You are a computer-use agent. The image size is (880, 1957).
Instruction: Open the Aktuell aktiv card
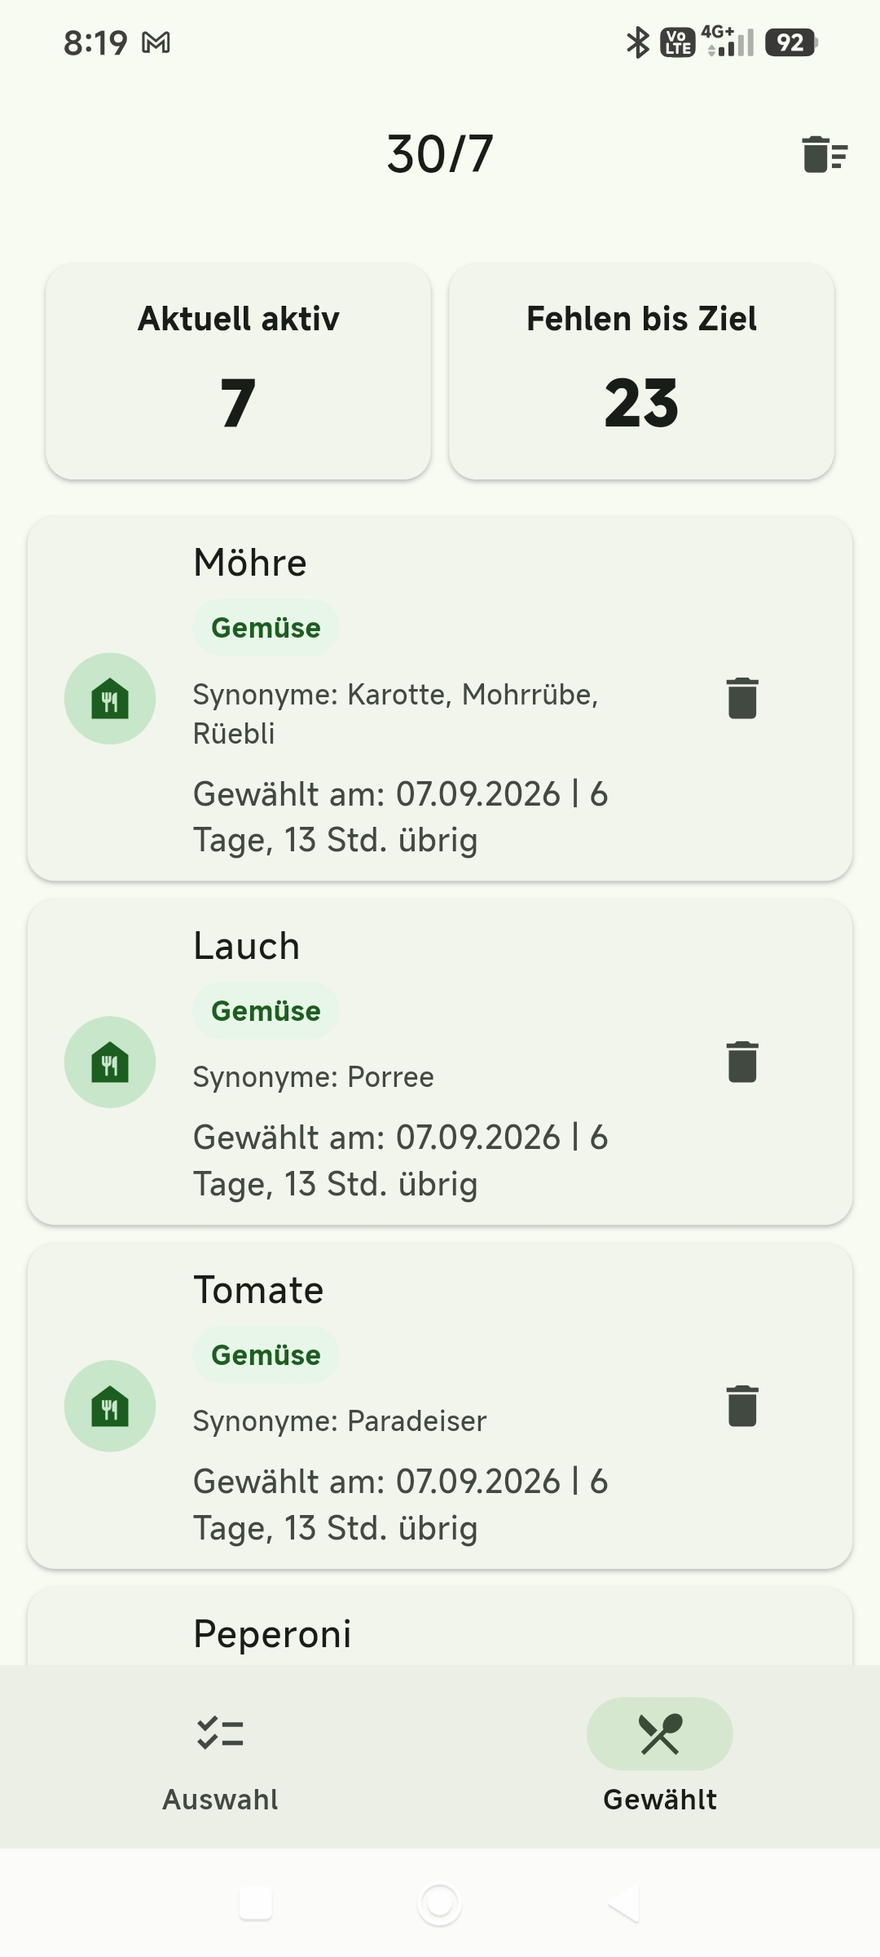238,371
